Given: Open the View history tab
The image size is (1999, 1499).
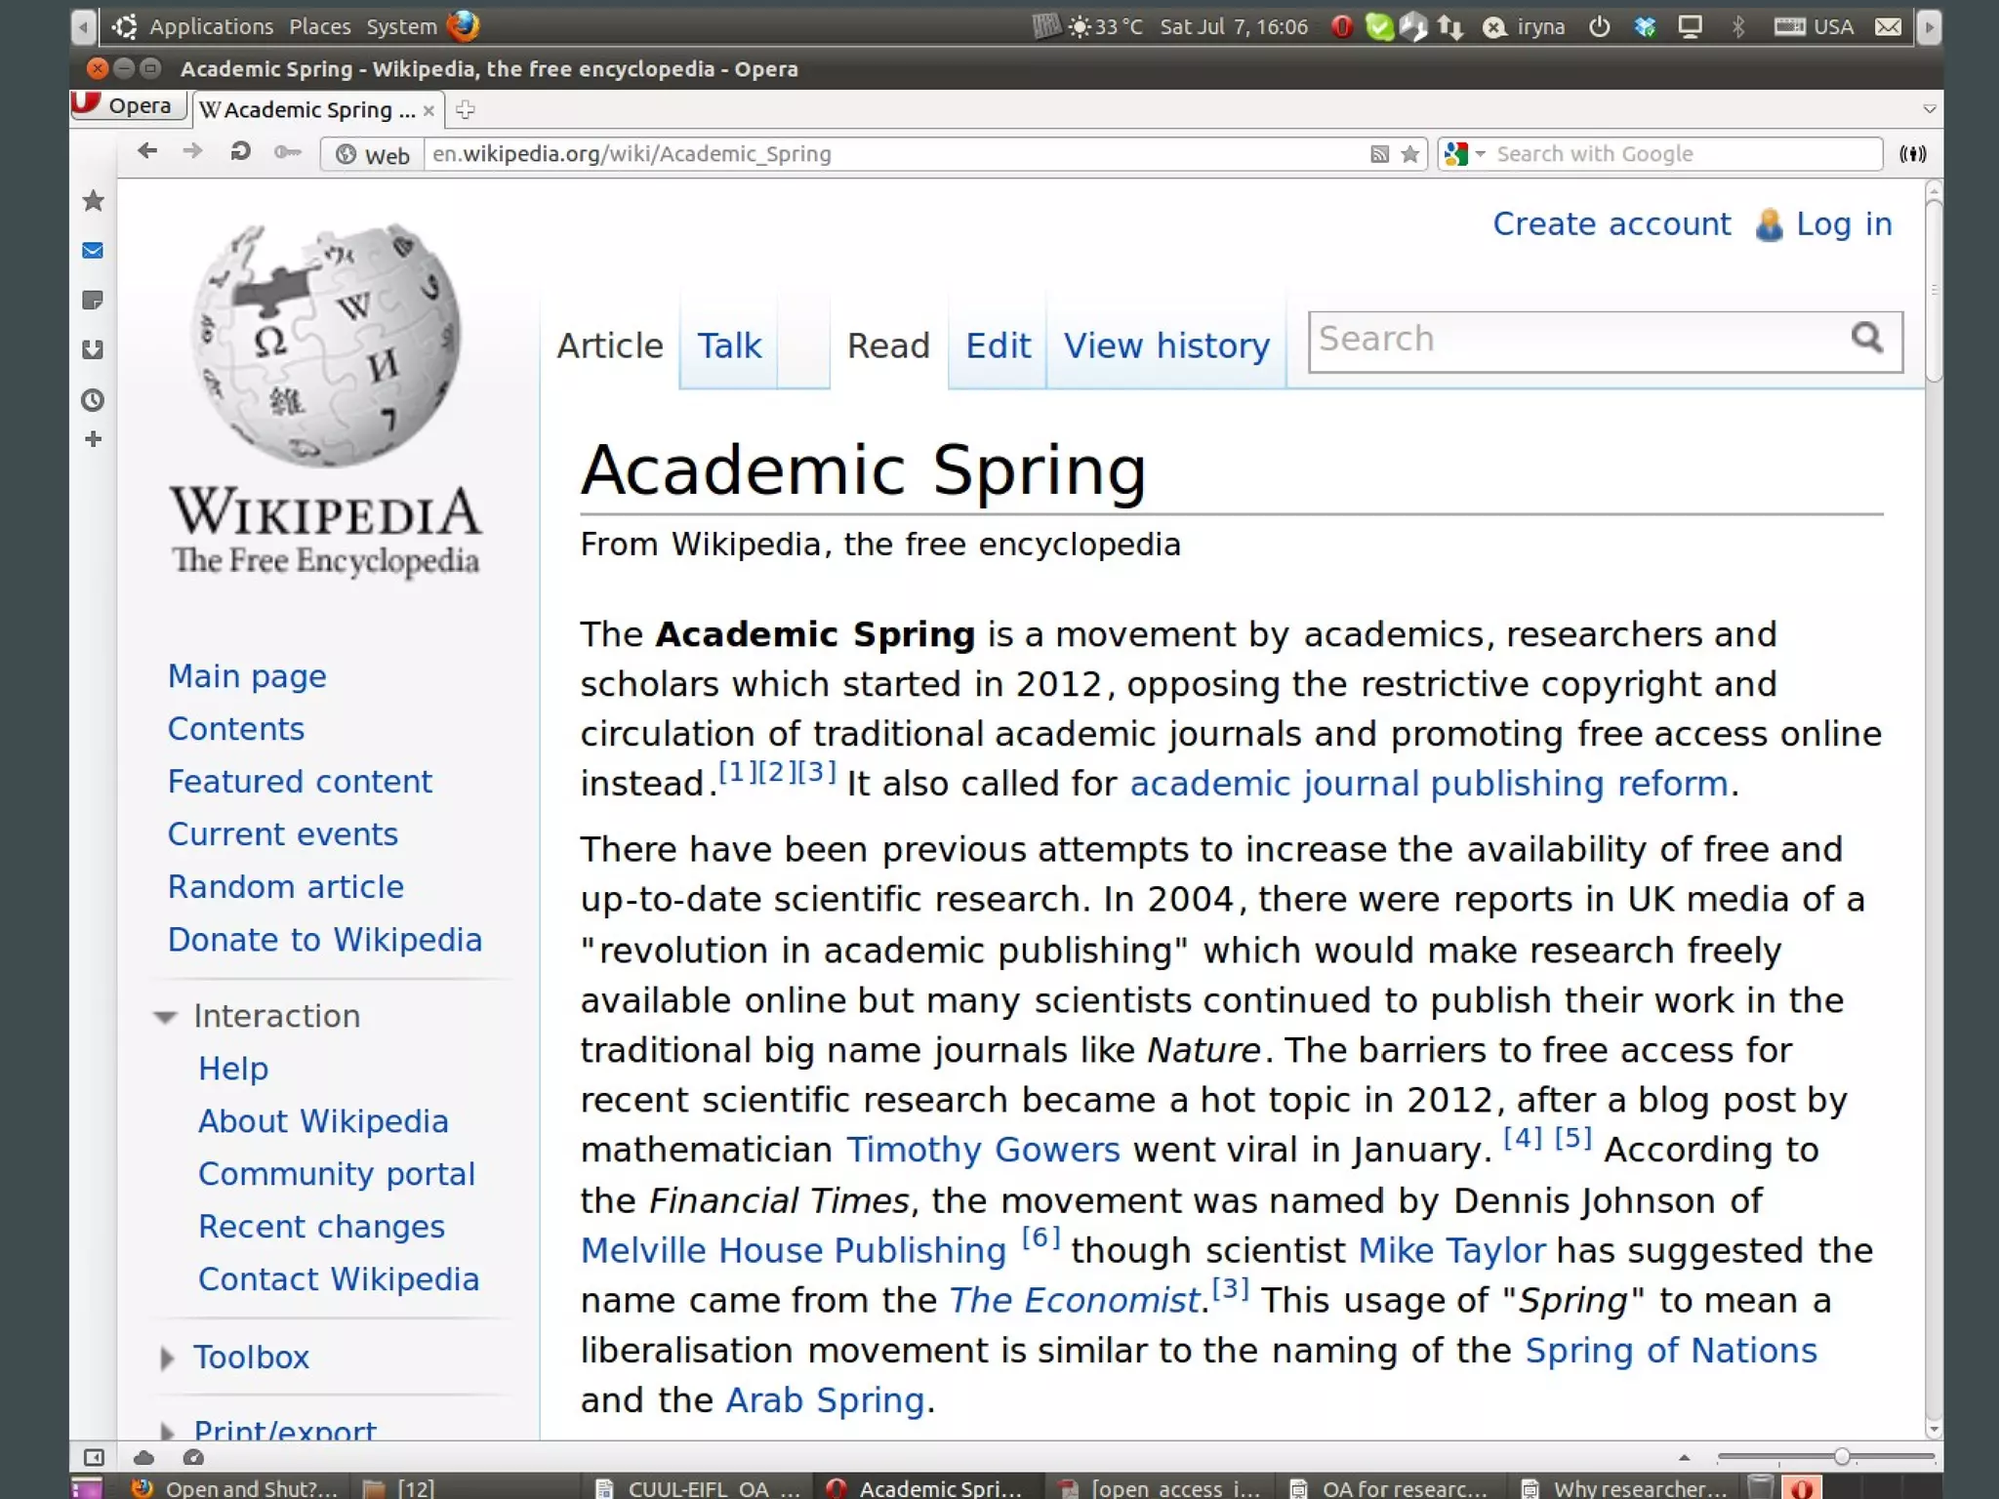Looking at the screenshot, I should click(1166, 345).
